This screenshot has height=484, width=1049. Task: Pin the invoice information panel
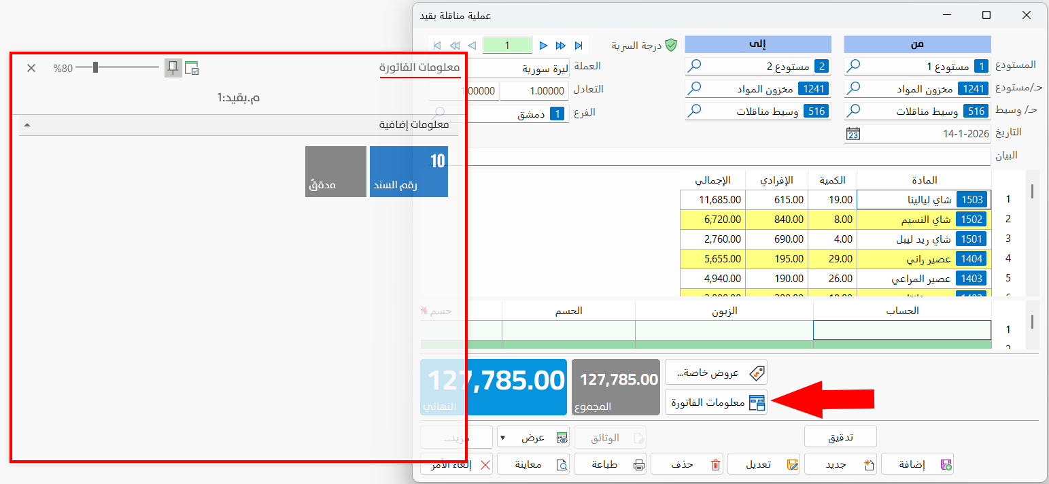[173, 68]
